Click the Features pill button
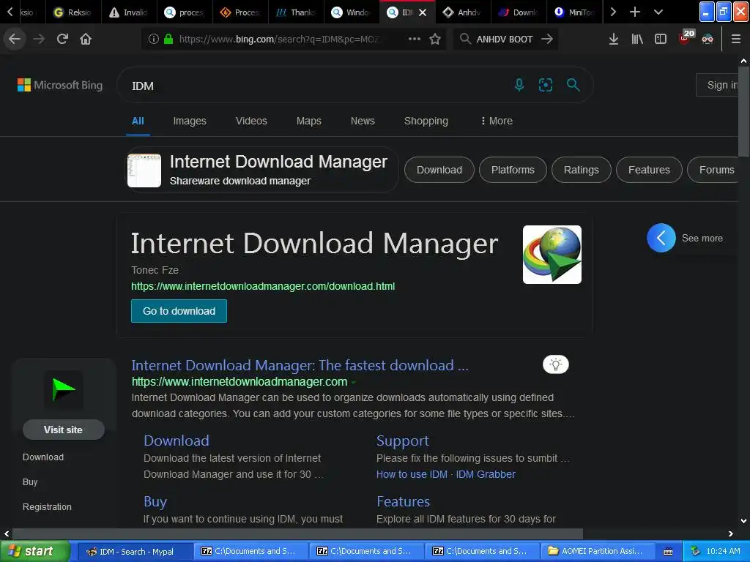750x562 pixels. 649,170
